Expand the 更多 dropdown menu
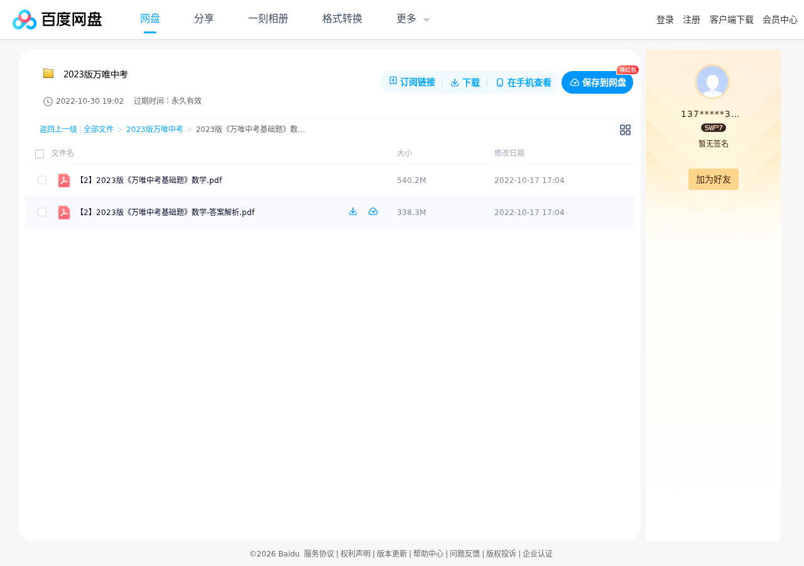The image size is (804, 566). (413, 19)
